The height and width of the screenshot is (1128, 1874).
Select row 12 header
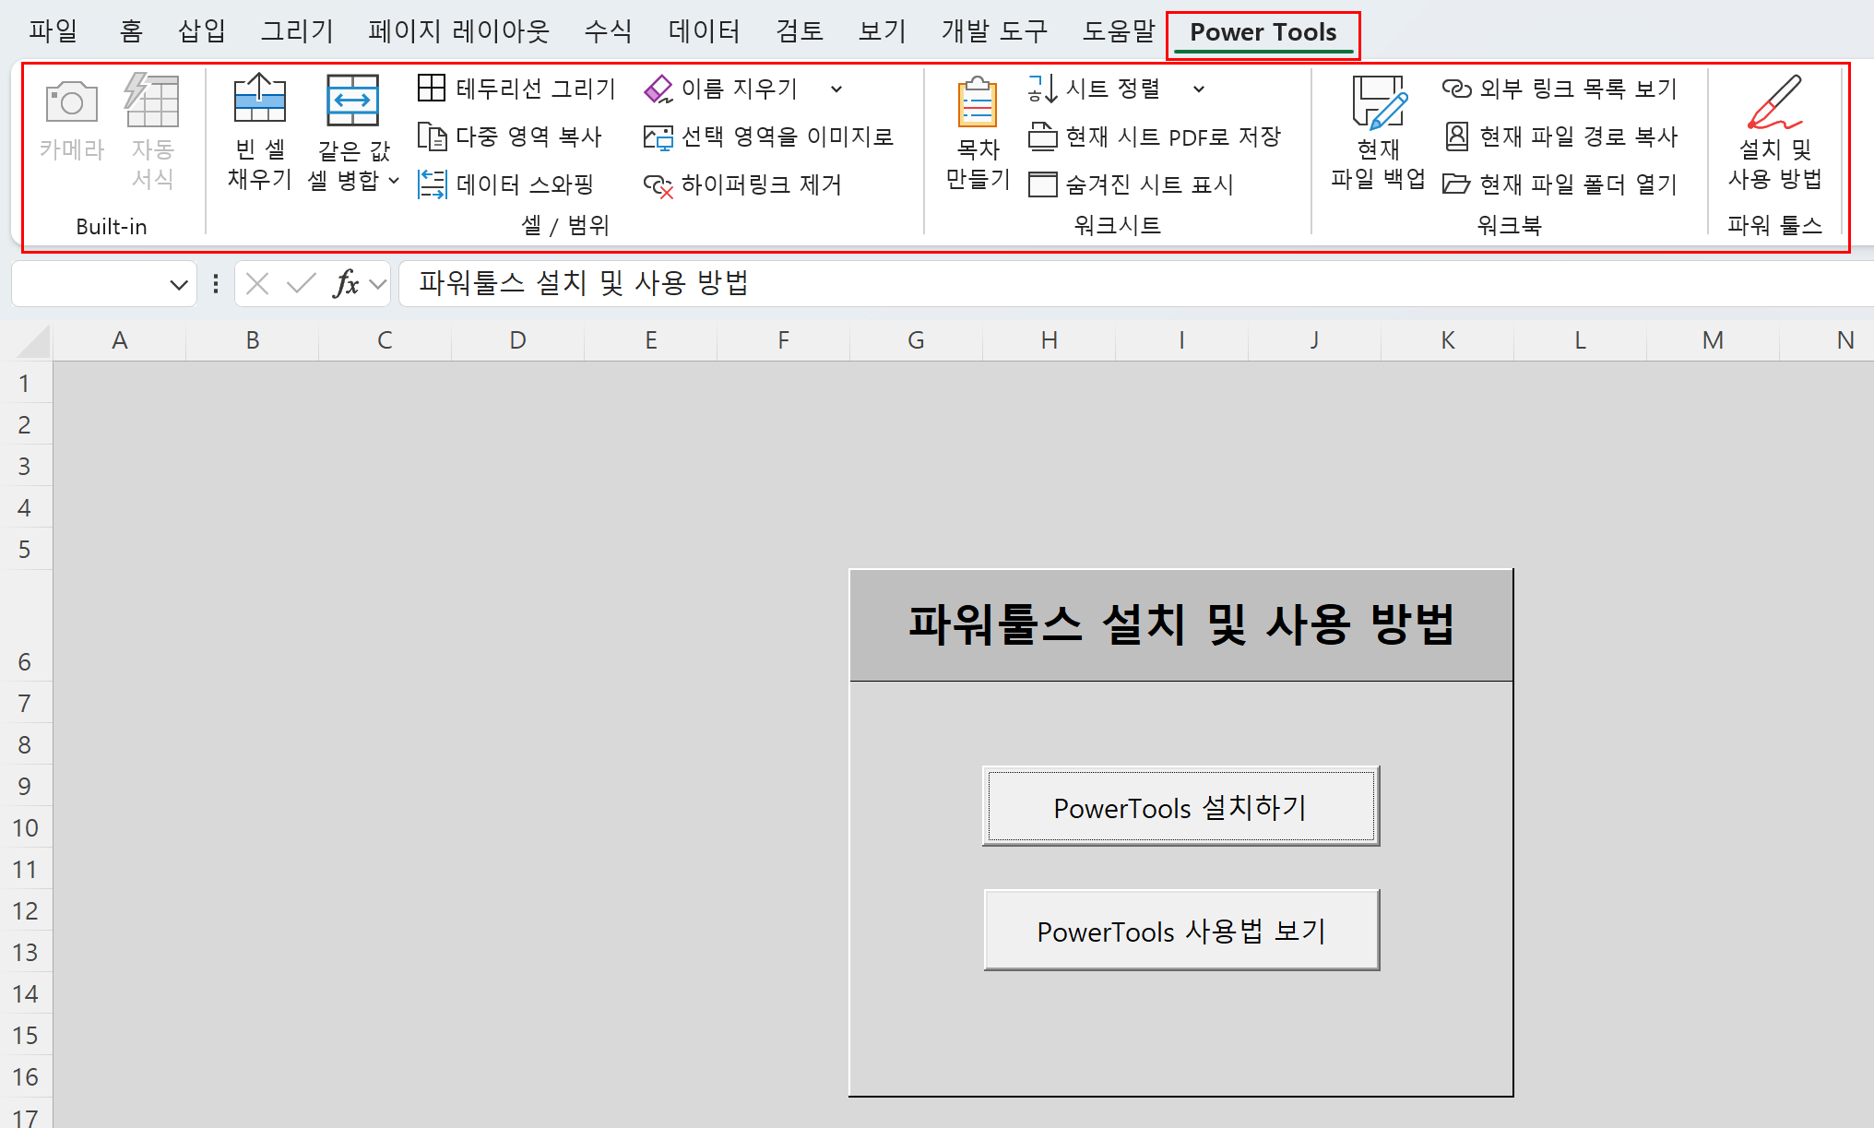click(x=25, y=910)
